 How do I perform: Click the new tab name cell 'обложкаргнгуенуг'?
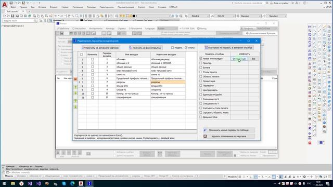[168, 59]
